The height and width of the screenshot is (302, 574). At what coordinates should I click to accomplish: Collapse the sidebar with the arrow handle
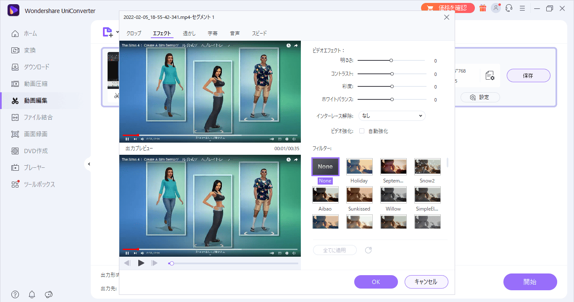89,164
